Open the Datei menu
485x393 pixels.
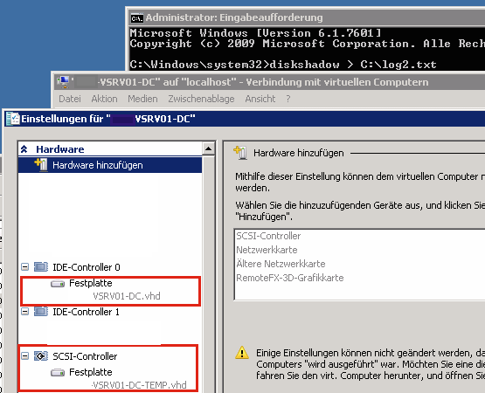[x=70, y=99]
